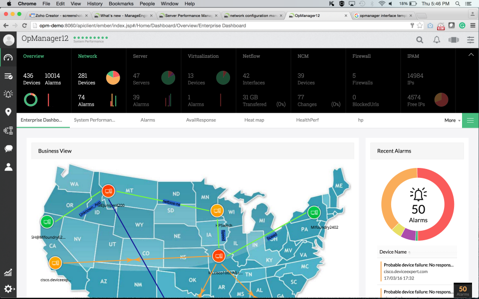This screenshot has width=479, height=299.
Task: Click the browser address bar URL
Action: [x=142, y=25]
